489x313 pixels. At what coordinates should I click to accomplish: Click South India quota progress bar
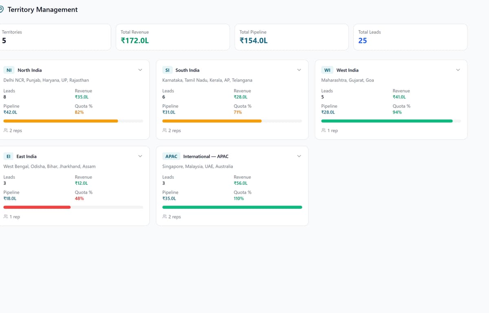click(232, 121)
